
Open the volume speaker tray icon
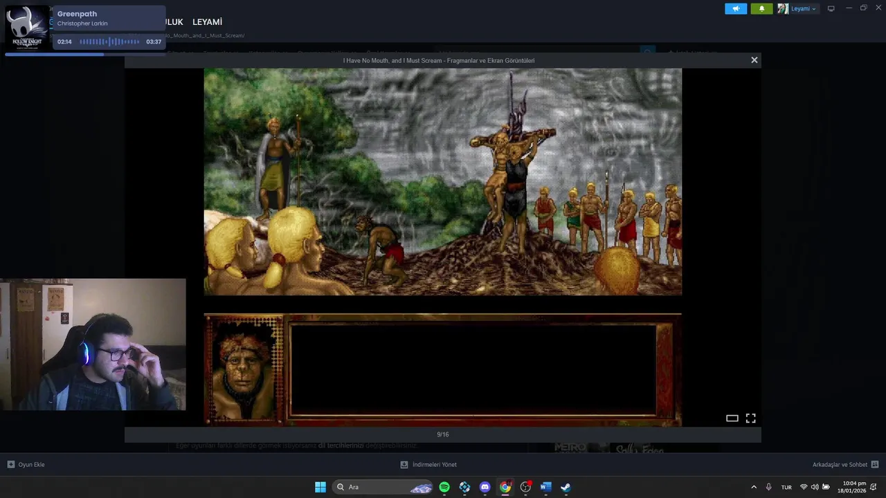coord(815,487)
